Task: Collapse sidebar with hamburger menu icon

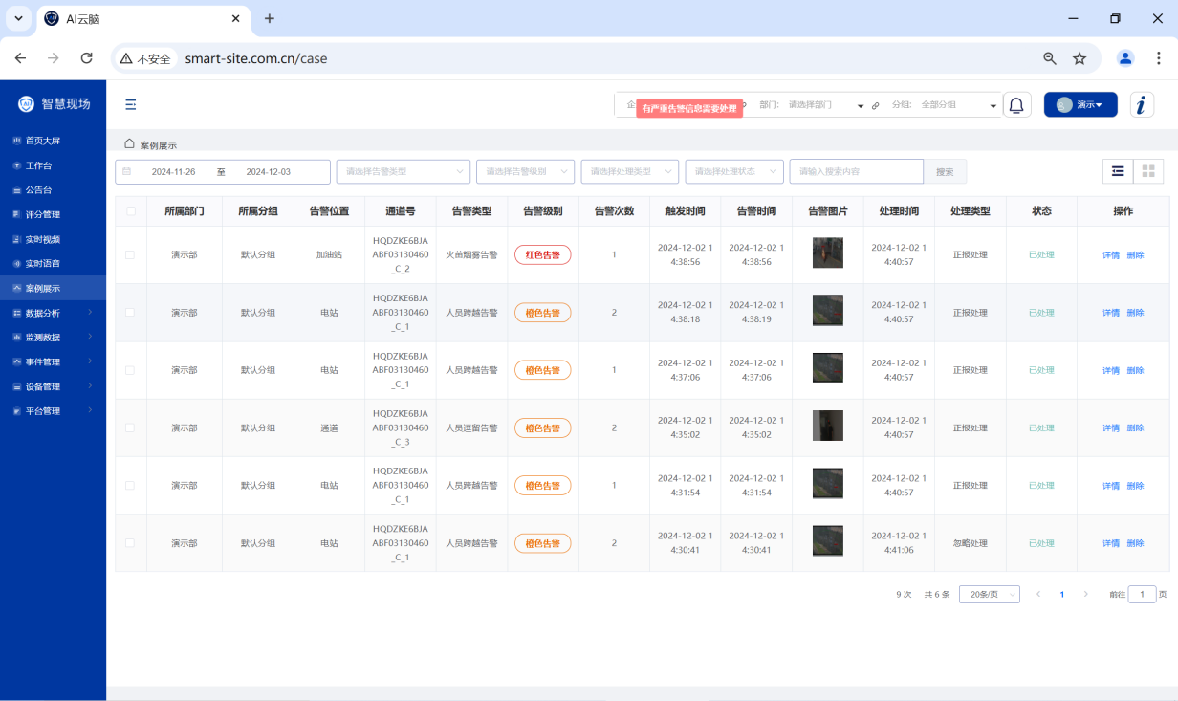Action: click(x=131, y=105)
